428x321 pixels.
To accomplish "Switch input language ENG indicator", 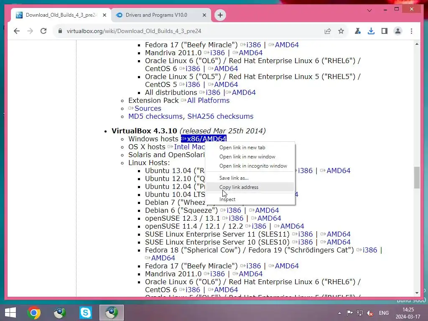I will click(x=384, y=313).
